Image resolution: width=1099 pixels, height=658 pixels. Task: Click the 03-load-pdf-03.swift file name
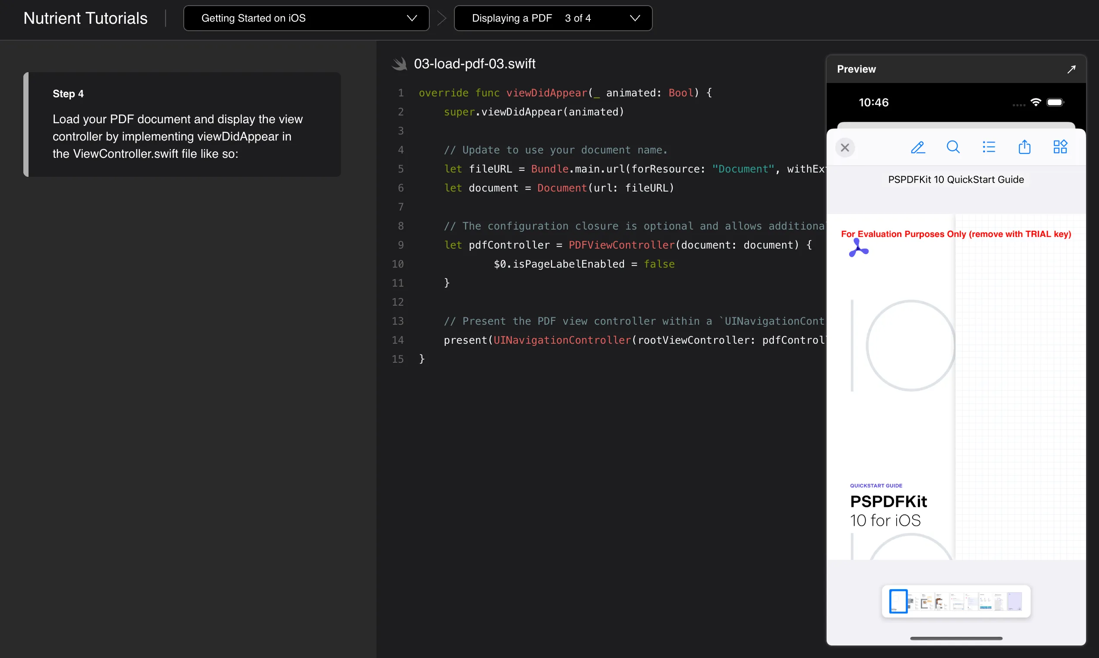click(474, 64)
